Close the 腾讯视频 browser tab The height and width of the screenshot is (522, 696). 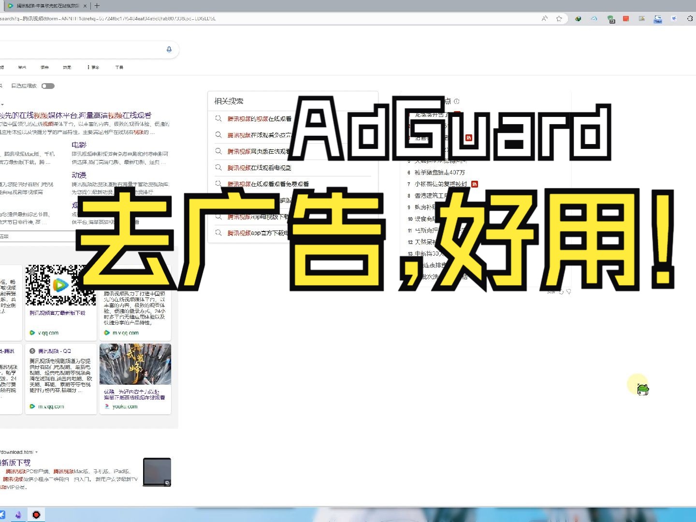(x=85, y=6)
